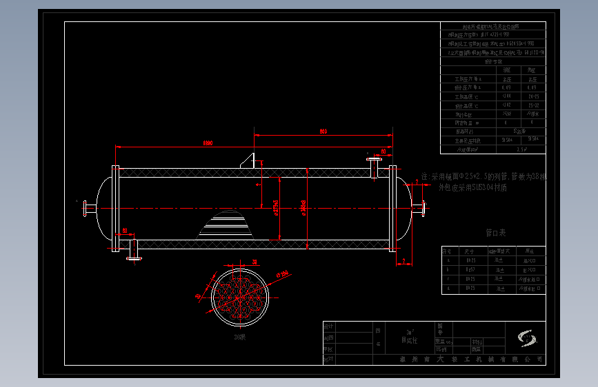
Task: Select the note line starting with 注:
Action: pos(484,177)
